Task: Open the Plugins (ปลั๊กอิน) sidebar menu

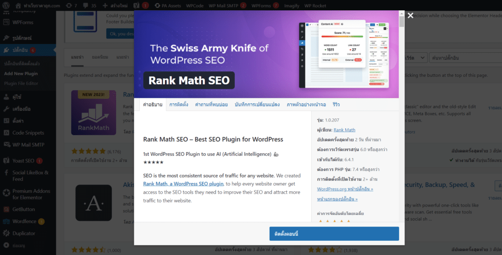Action: pos(28,50)
